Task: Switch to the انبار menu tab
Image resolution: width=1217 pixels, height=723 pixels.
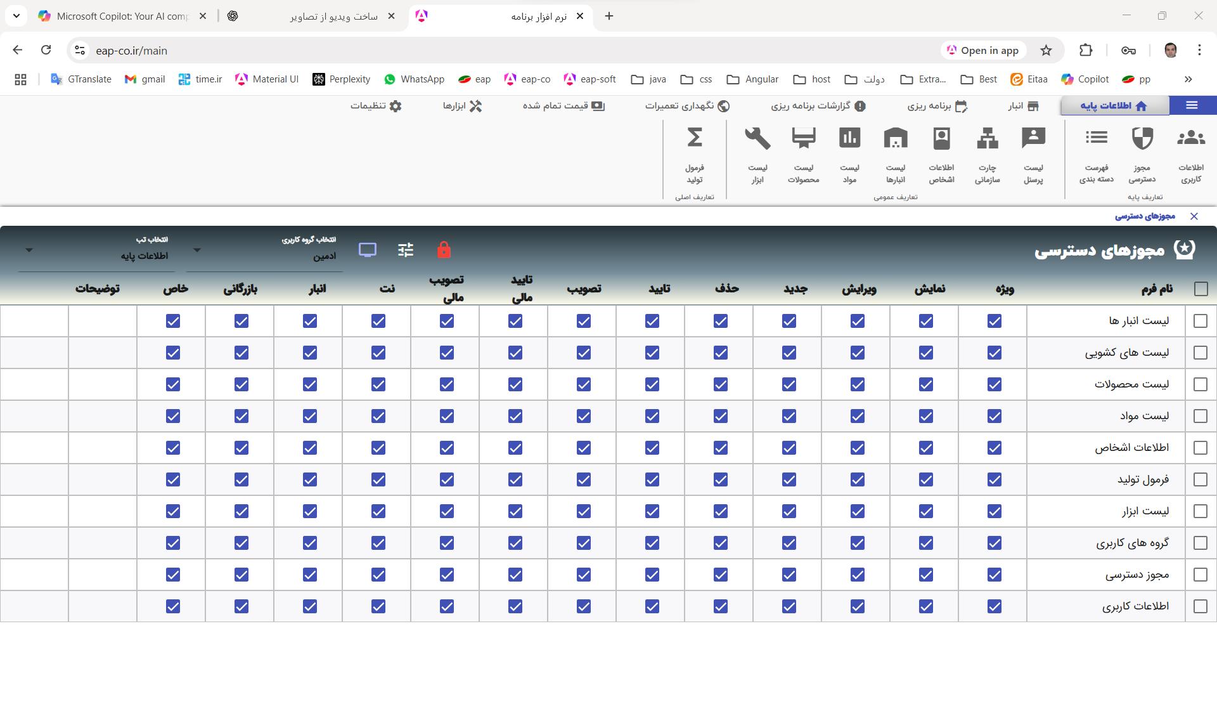Action: [x=1023, y=106]
